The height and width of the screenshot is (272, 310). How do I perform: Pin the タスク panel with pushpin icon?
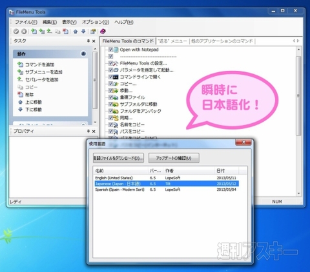[88, 41]
